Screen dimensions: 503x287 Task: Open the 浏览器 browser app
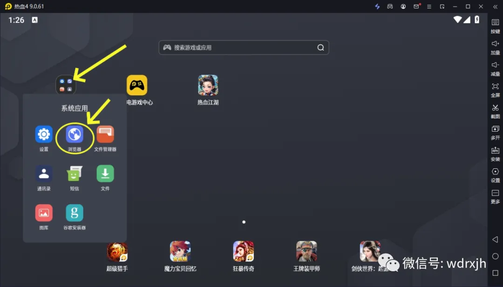[75, 135]
